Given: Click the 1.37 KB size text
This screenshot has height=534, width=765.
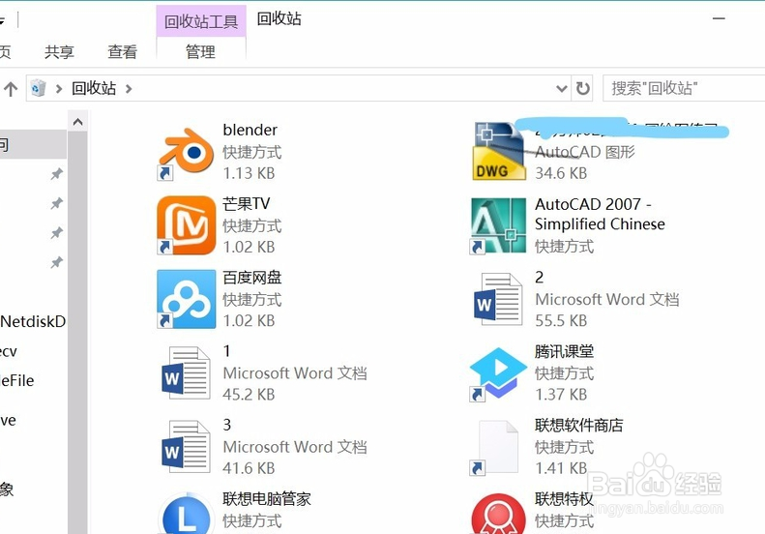Looking at the screenshot, I should (561, 394).
